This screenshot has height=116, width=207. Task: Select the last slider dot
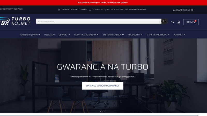pos(105,111)
